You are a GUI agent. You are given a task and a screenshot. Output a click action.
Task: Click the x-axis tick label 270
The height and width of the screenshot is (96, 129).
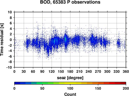pyautogui.click(x=98, y=71)
